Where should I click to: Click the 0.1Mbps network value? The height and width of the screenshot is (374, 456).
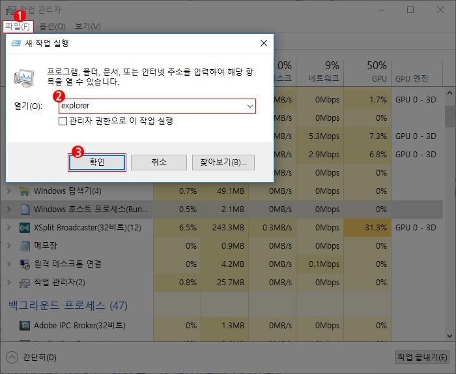[x=324, y=264]
